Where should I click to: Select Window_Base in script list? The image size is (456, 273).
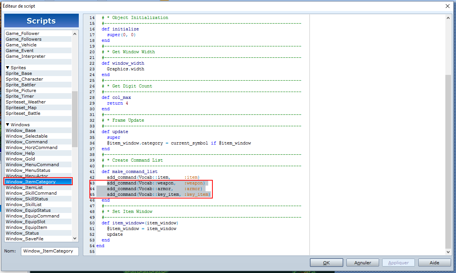pyautogui.click(x=21, y=130)
